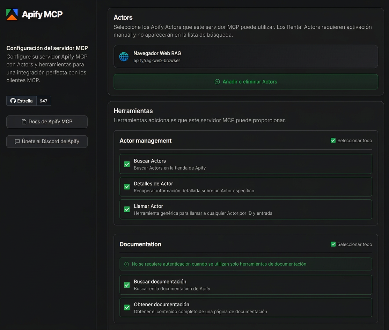
Task: Click the GitHub icon on Estrella button
Action: pyautogui.click(x=13, y=101)
